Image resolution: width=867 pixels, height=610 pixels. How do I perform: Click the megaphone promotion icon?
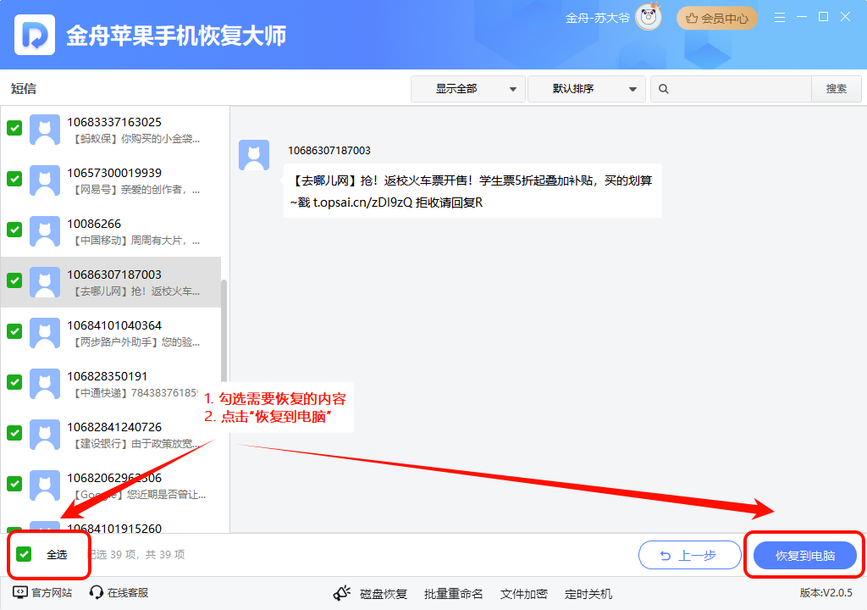click(x=342, y=593)
